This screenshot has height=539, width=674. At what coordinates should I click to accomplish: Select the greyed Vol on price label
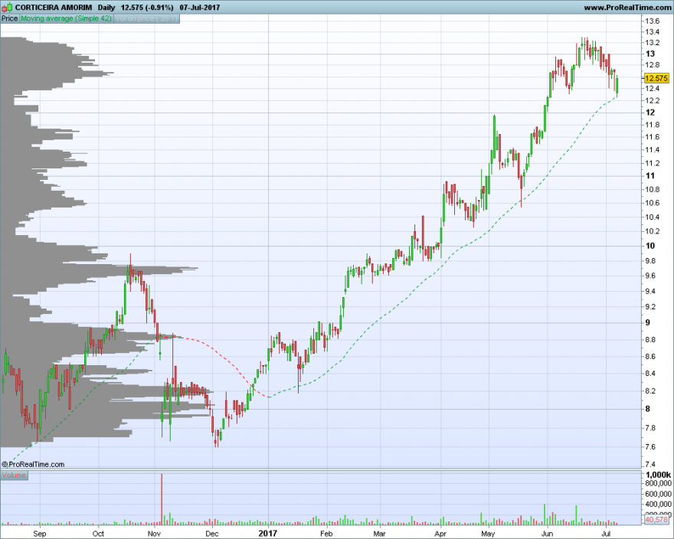tap(146, 18)
